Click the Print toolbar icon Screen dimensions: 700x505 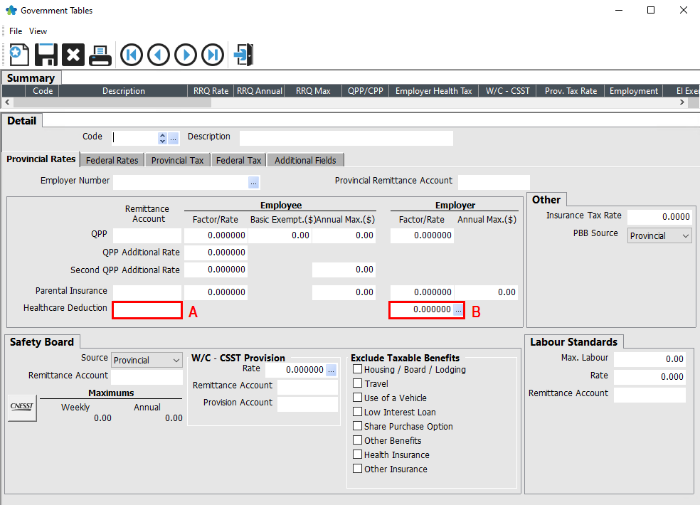[100, 55]
